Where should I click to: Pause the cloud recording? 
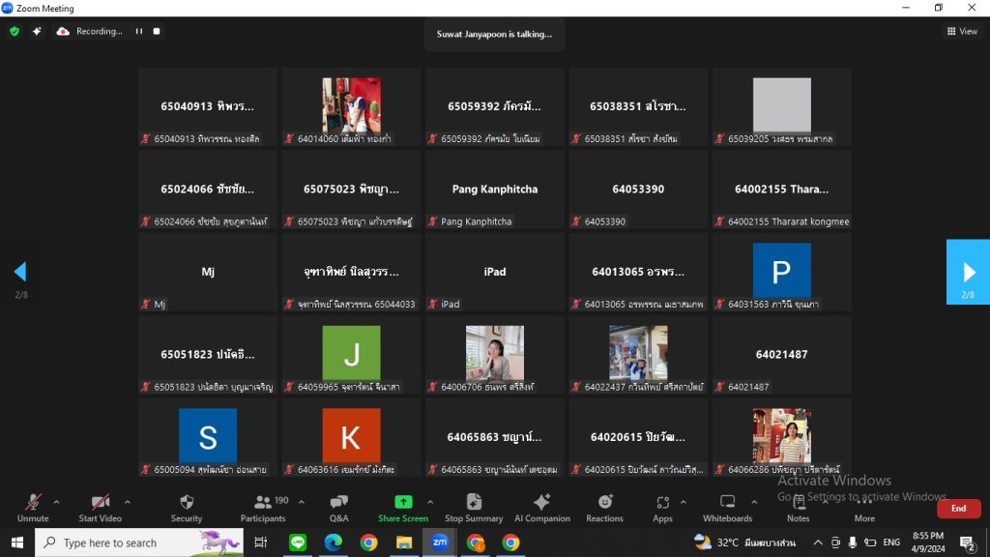139,31
